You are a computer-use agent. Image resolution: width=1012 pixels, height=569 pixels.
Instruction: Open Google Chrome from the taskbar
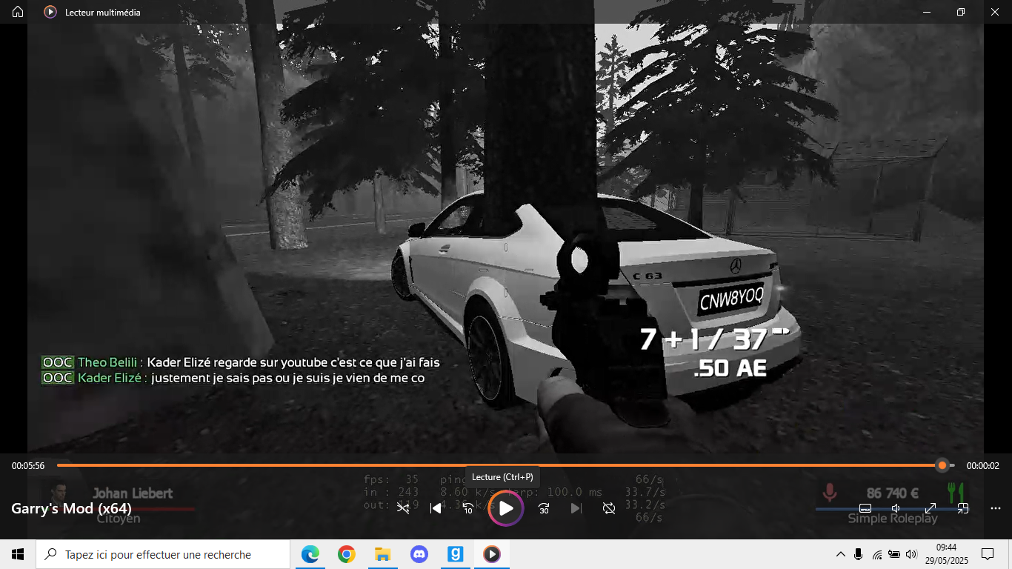click(346, 554)
